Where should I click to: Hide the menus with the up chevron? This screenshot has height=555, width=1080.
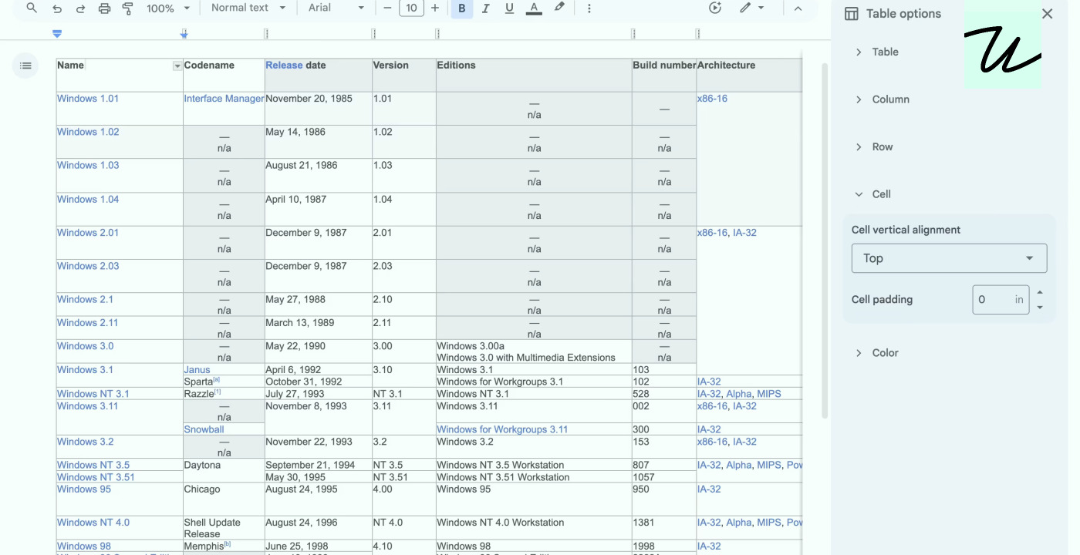(x=798, y=8)
